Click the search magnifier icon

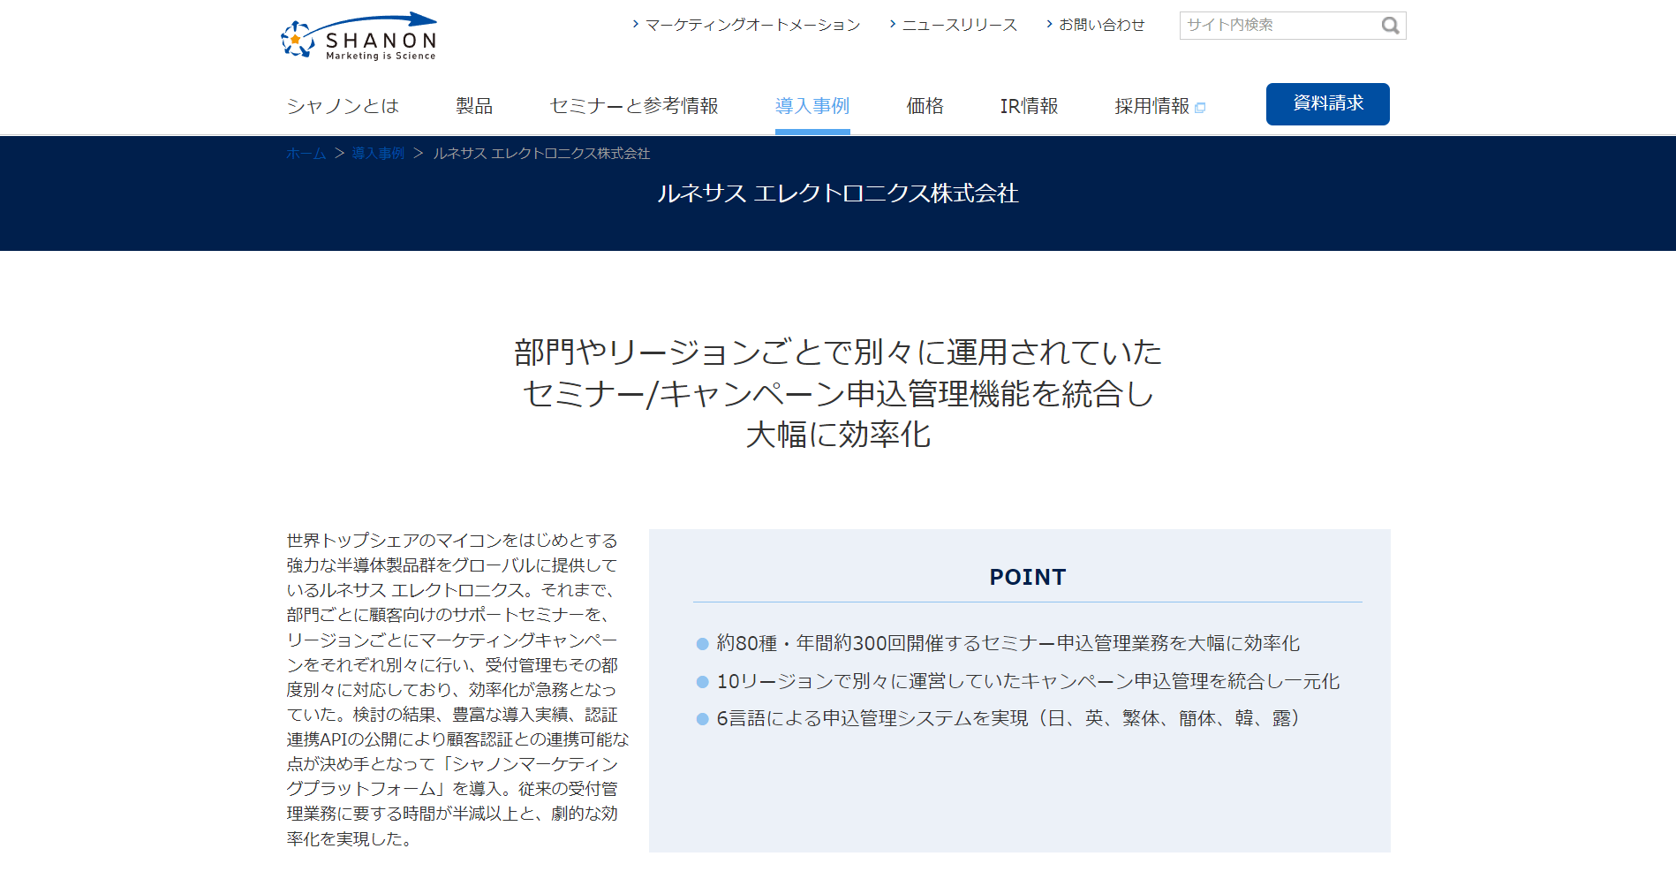tap(1390, 26)
